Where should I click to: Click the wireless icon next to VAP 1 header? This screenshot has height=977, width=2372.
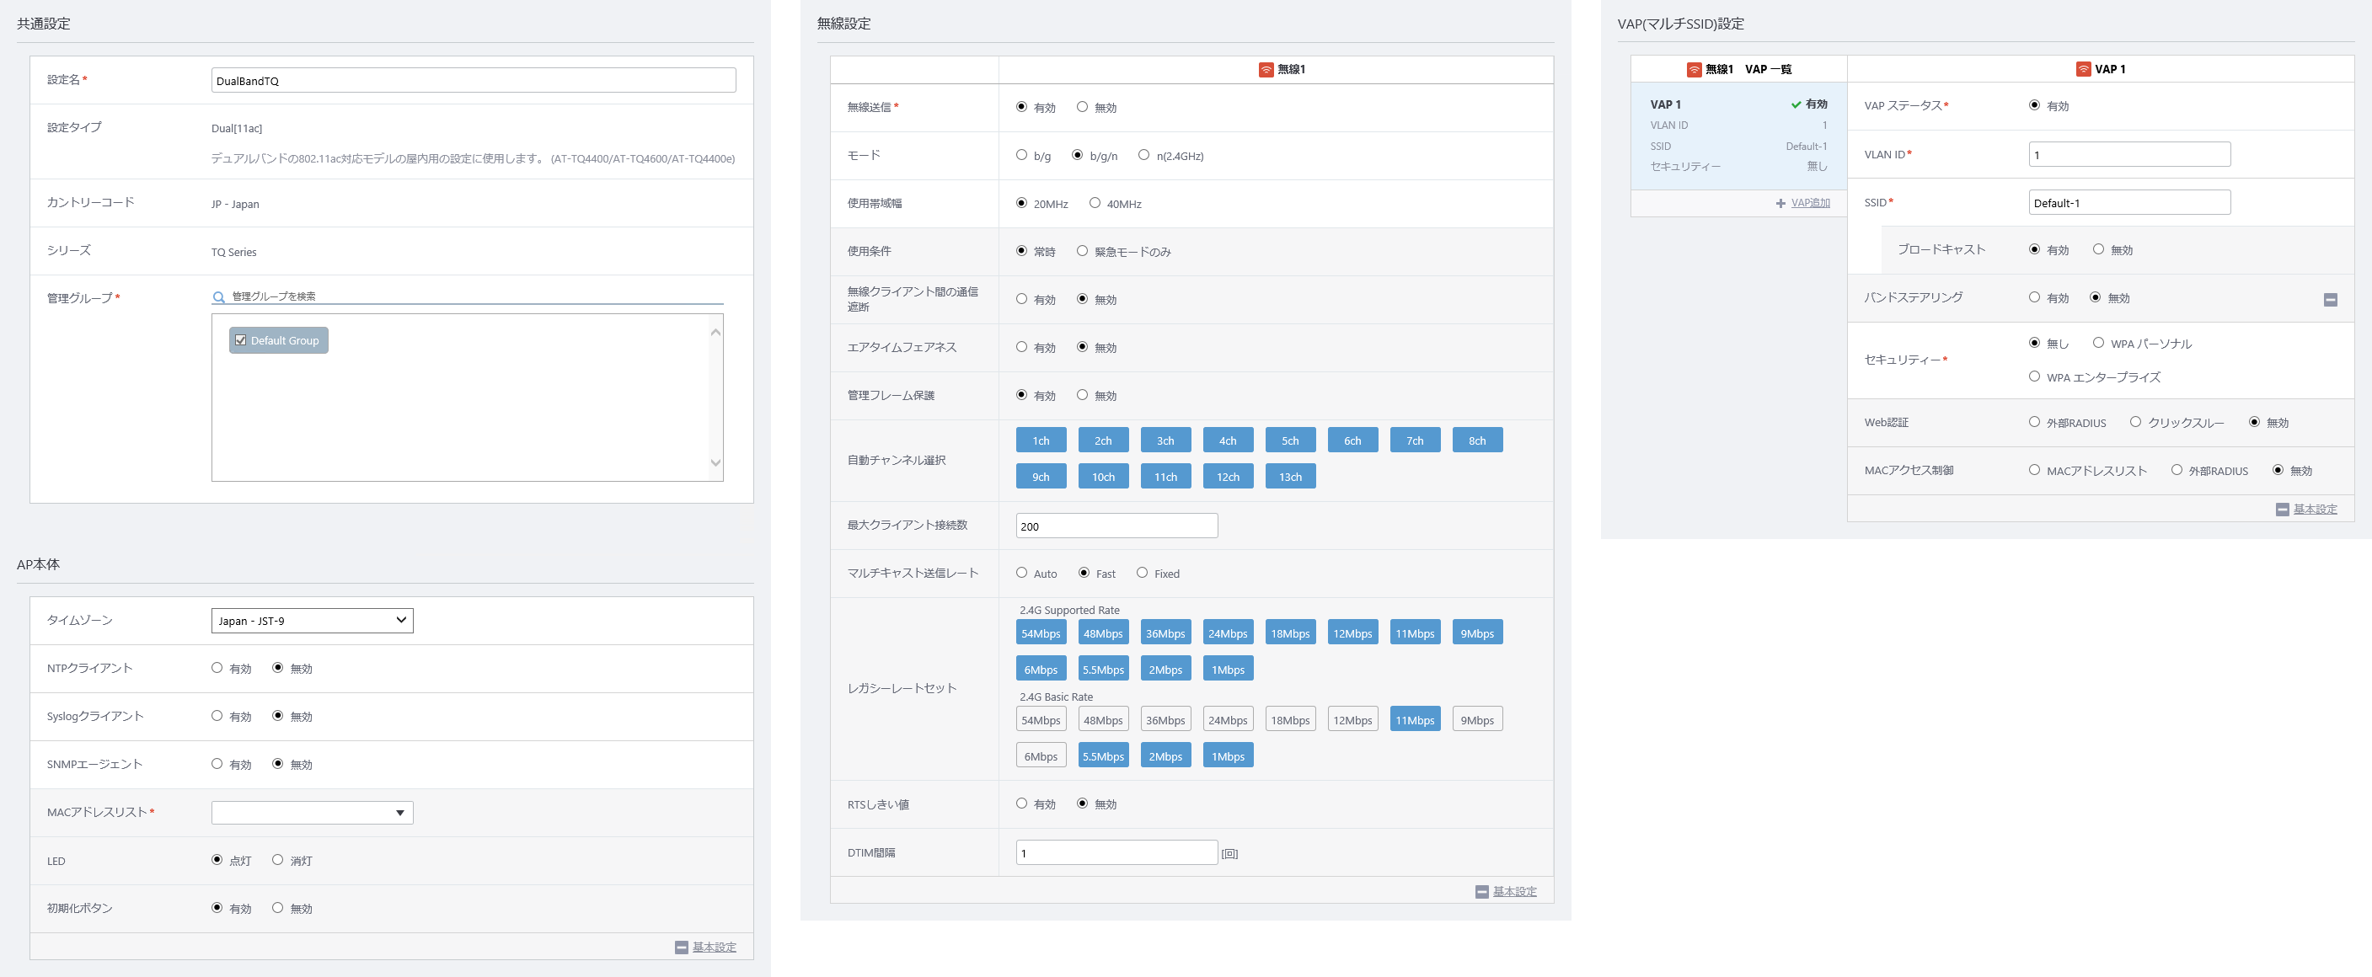2083,70
